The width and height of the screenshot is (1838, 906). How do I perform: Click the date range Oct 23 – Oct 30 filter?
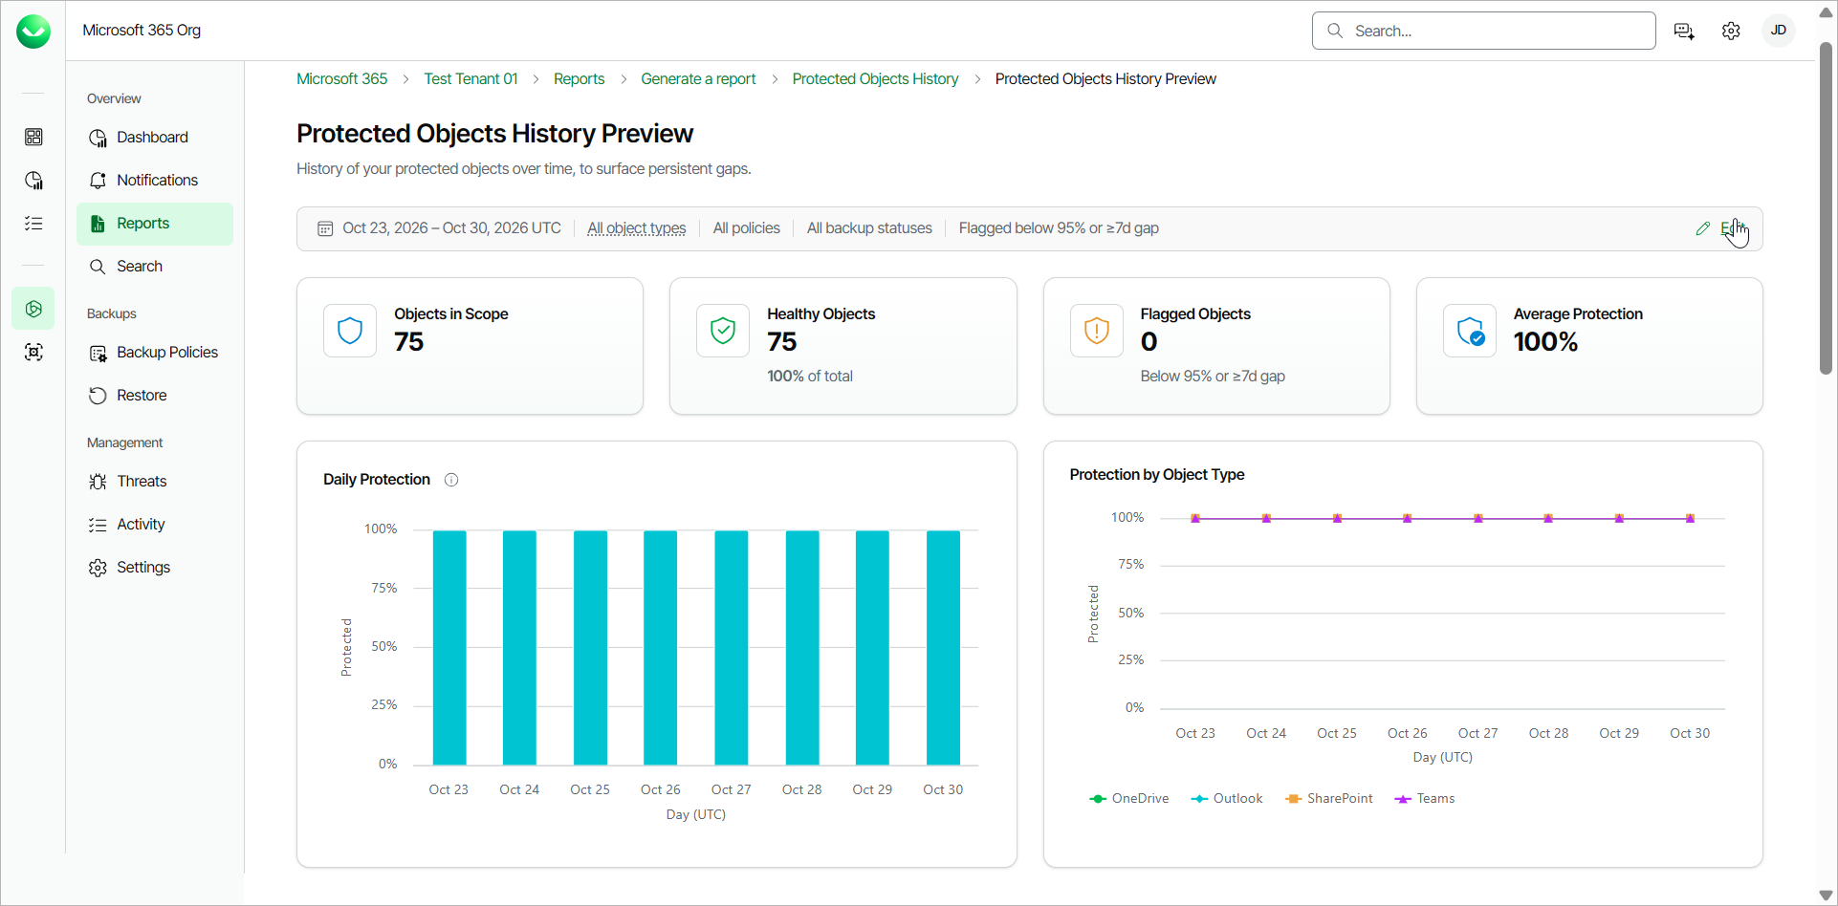click(x=451, y=228)
